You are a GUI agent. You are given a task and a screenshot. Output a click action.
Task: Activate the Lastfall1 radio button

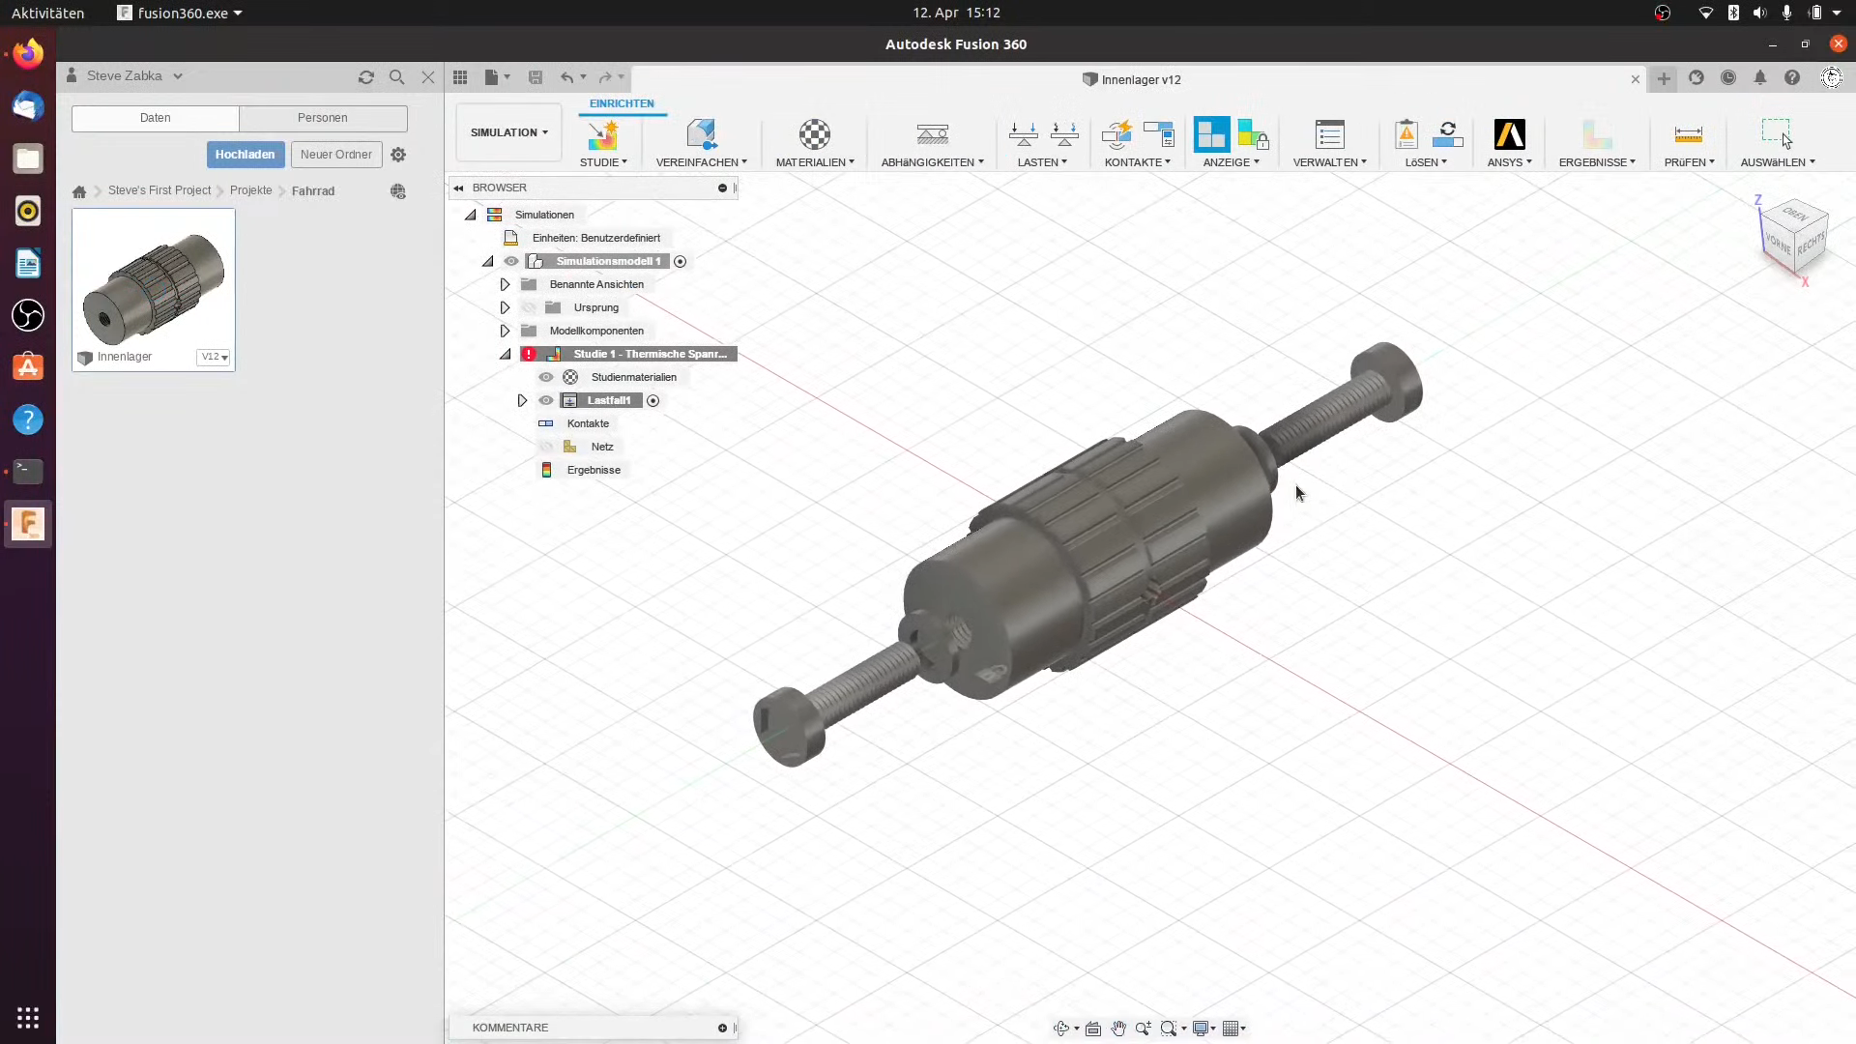coord(653,400)
